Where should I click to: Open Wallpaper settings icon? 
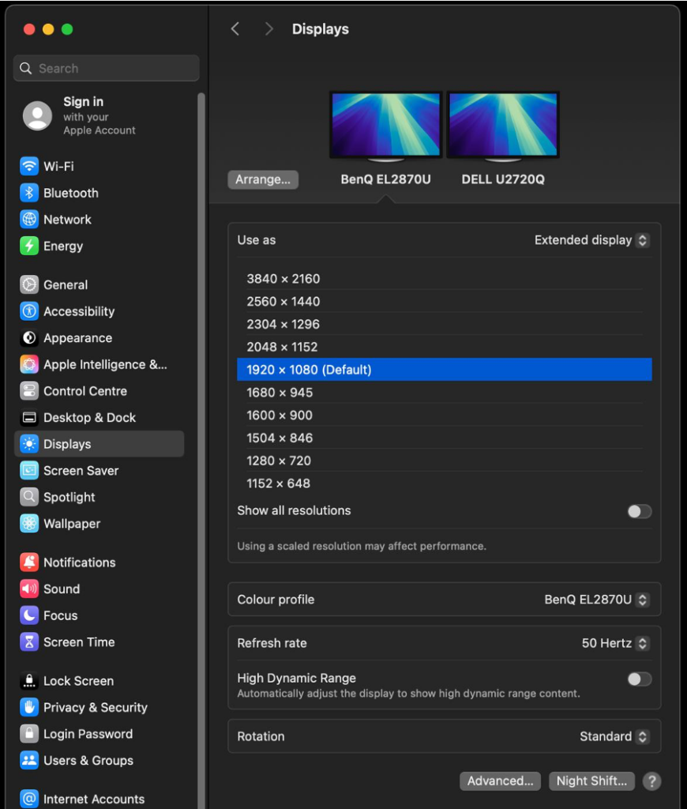(29, 524)
